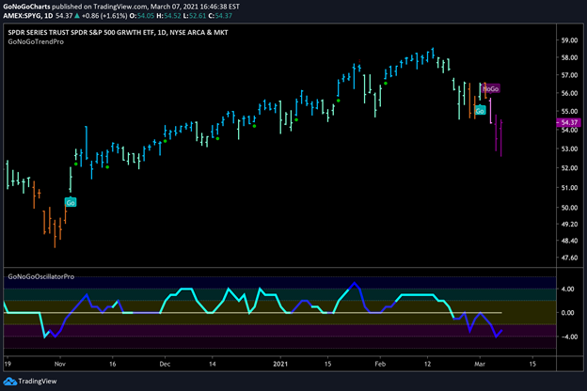Click the H:54.52 high value
Viewport: 587px width, 391px height.
[x=168, y=16]
